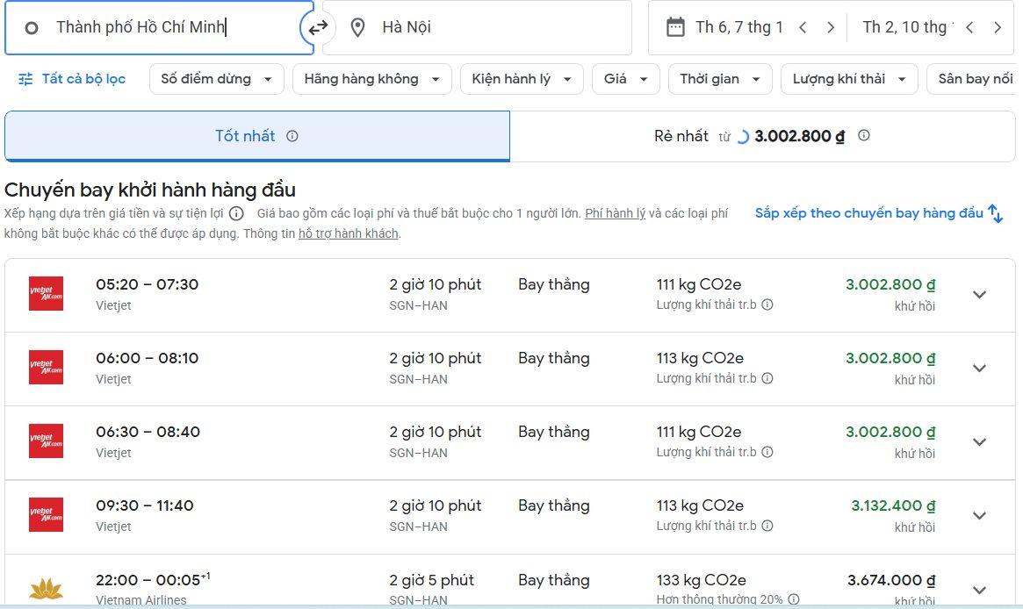Expand details of 22:00 – 00:05 flight
This screenshot has height=609, width=1023.
coord(979,590)
